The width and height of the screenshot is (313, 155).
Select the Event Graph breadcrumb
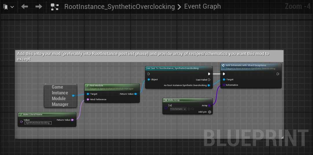(202, 6)
